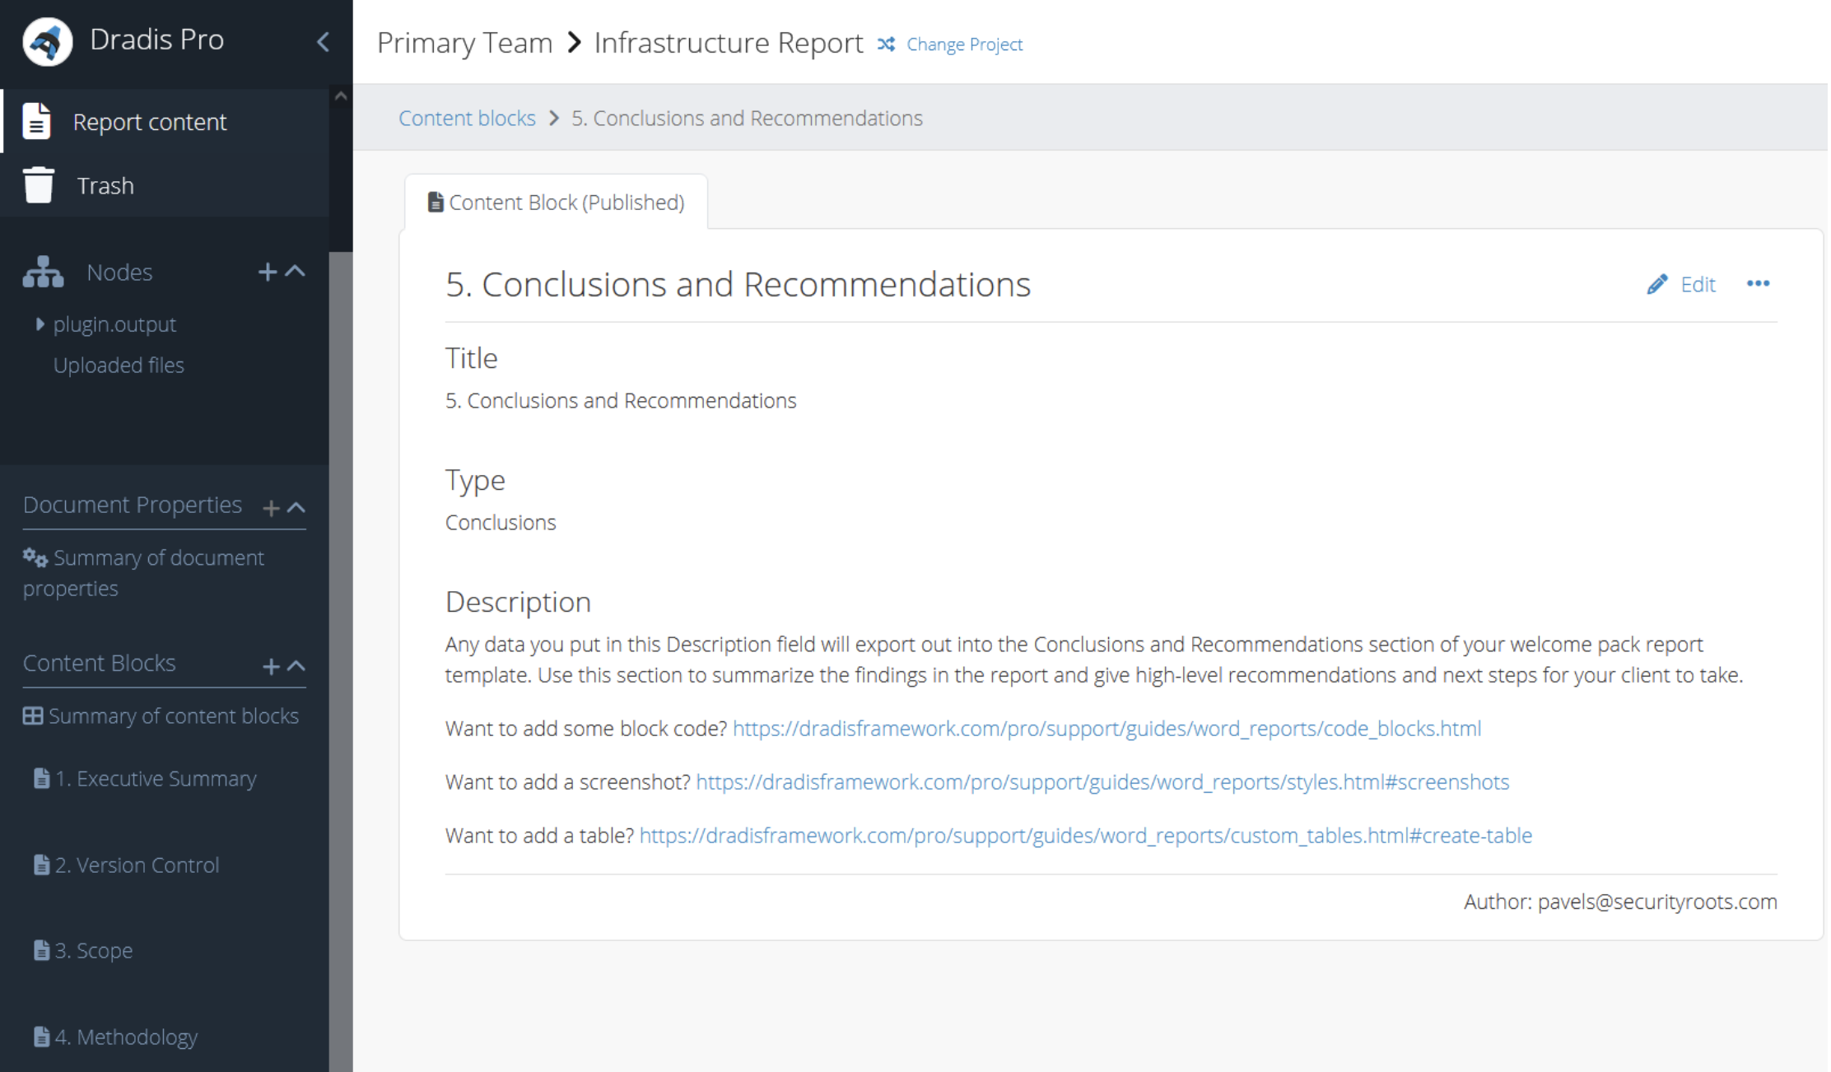Go to Content blocks breadcrumb
1831x1072 pixels.
tap(467, 119)
